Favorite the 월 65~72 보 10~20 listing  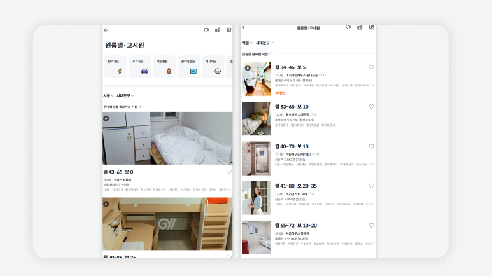point(371,226)
